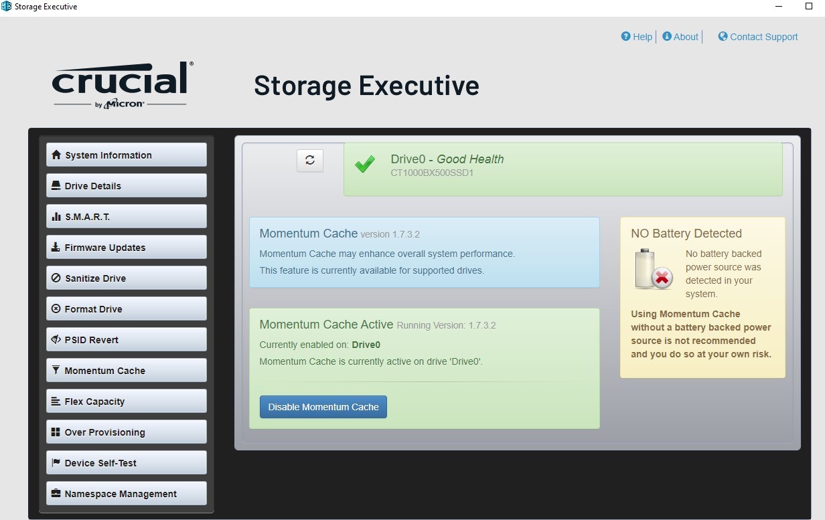Choose Format Drive from the sidebar
Screen dimensions: 825x520
(x=127, y=309)
